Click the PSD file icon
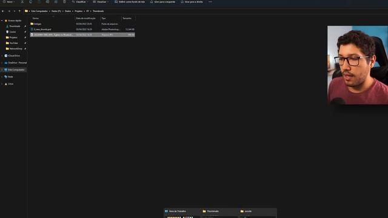This screenshot has width=388, height=218. pos(32,30)
